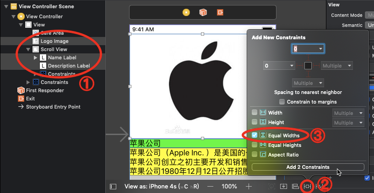The image size is (374, 193).
Task: Select the View Controller Scene row
Action: (53, 6)
